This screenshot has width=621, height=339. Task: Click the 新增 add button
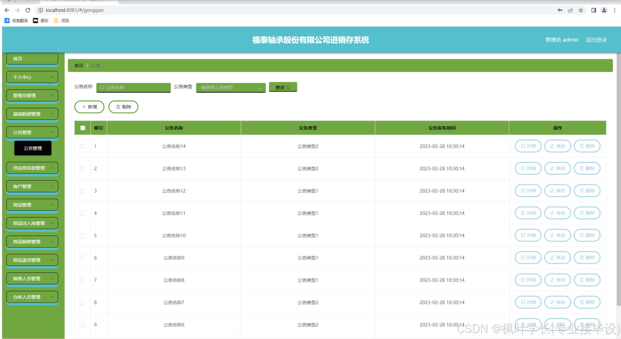tap(89, 107)
